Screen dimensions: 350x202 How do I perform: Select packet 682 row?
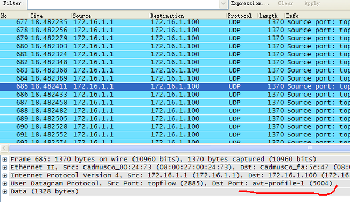point(175,62)
